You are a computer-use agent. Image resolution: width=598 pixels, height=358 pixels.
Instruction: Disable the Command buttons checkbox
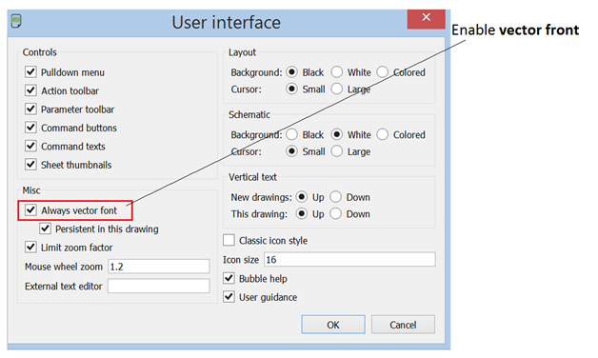tap(30, 128)
